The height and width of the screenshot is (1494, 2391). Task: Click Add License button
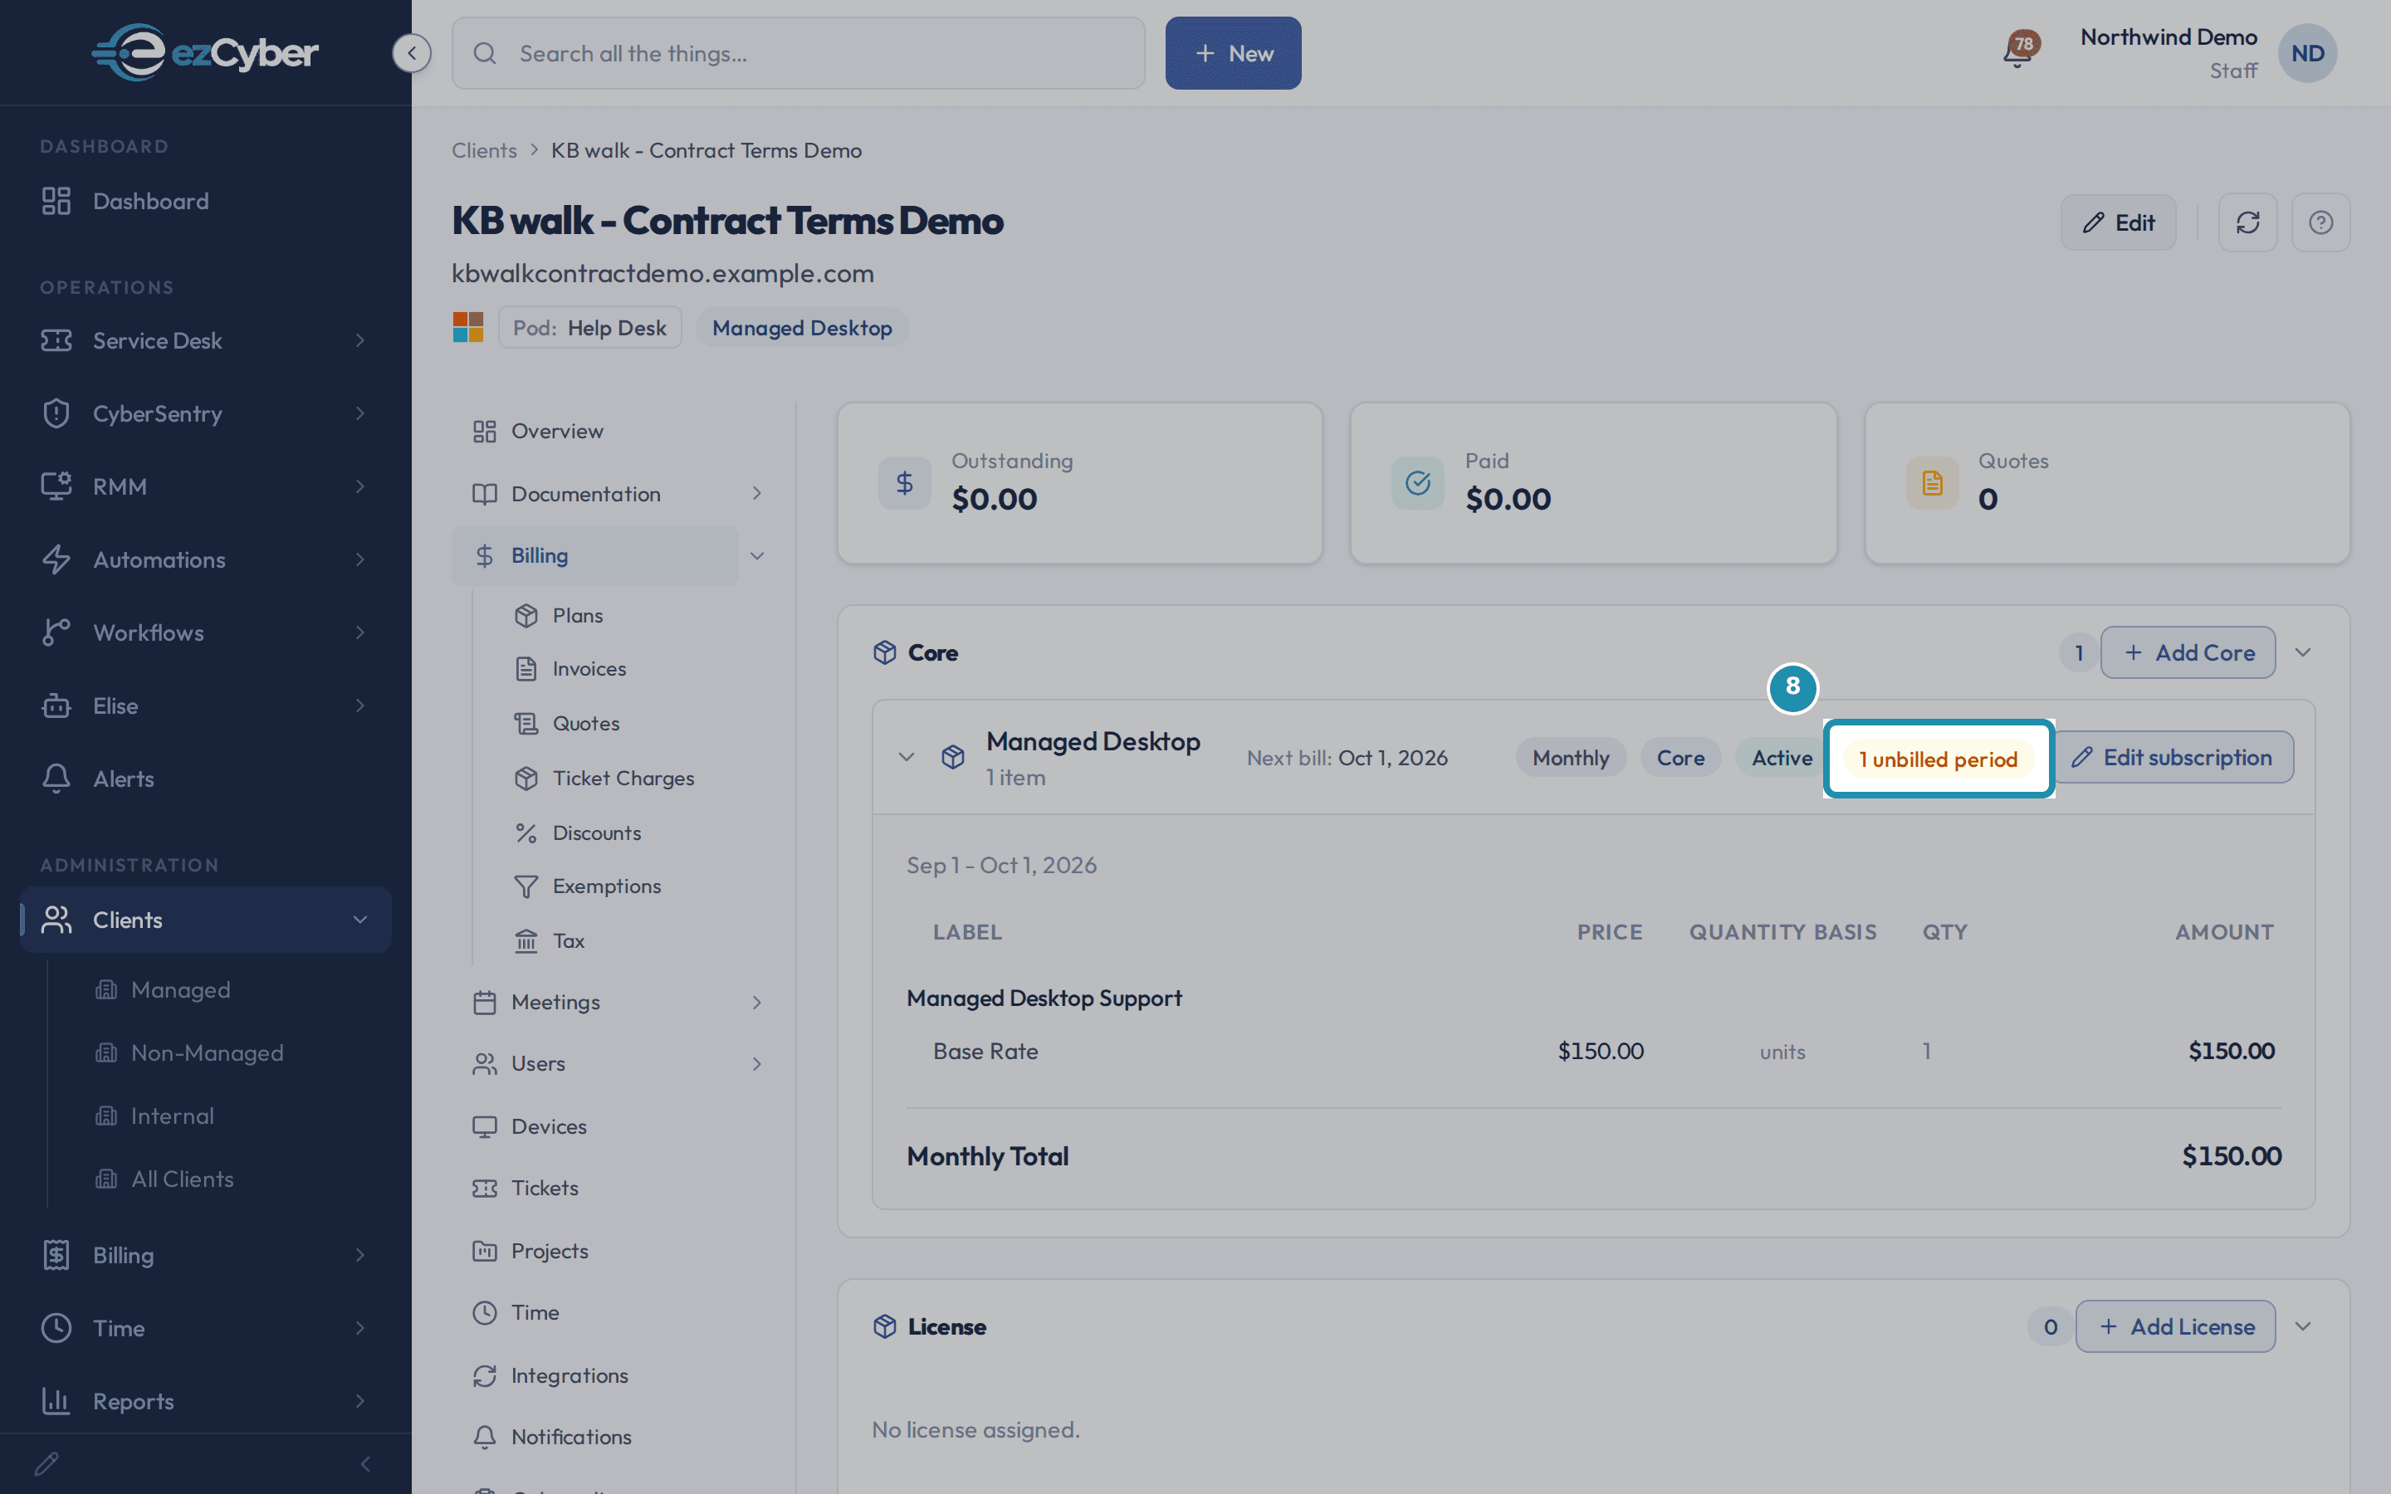pyautogui.click(x=2176, y=1326)
